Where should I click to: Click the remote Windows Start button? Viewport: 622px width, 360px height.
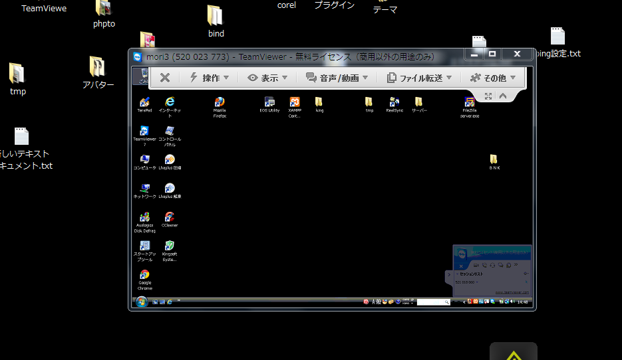tap(141, 302)
